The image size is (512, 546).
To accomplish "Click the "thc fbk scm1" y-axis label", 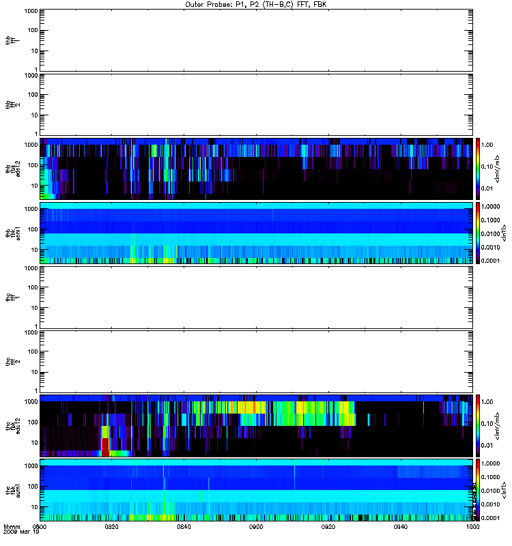I will click(x=12, y=490).
